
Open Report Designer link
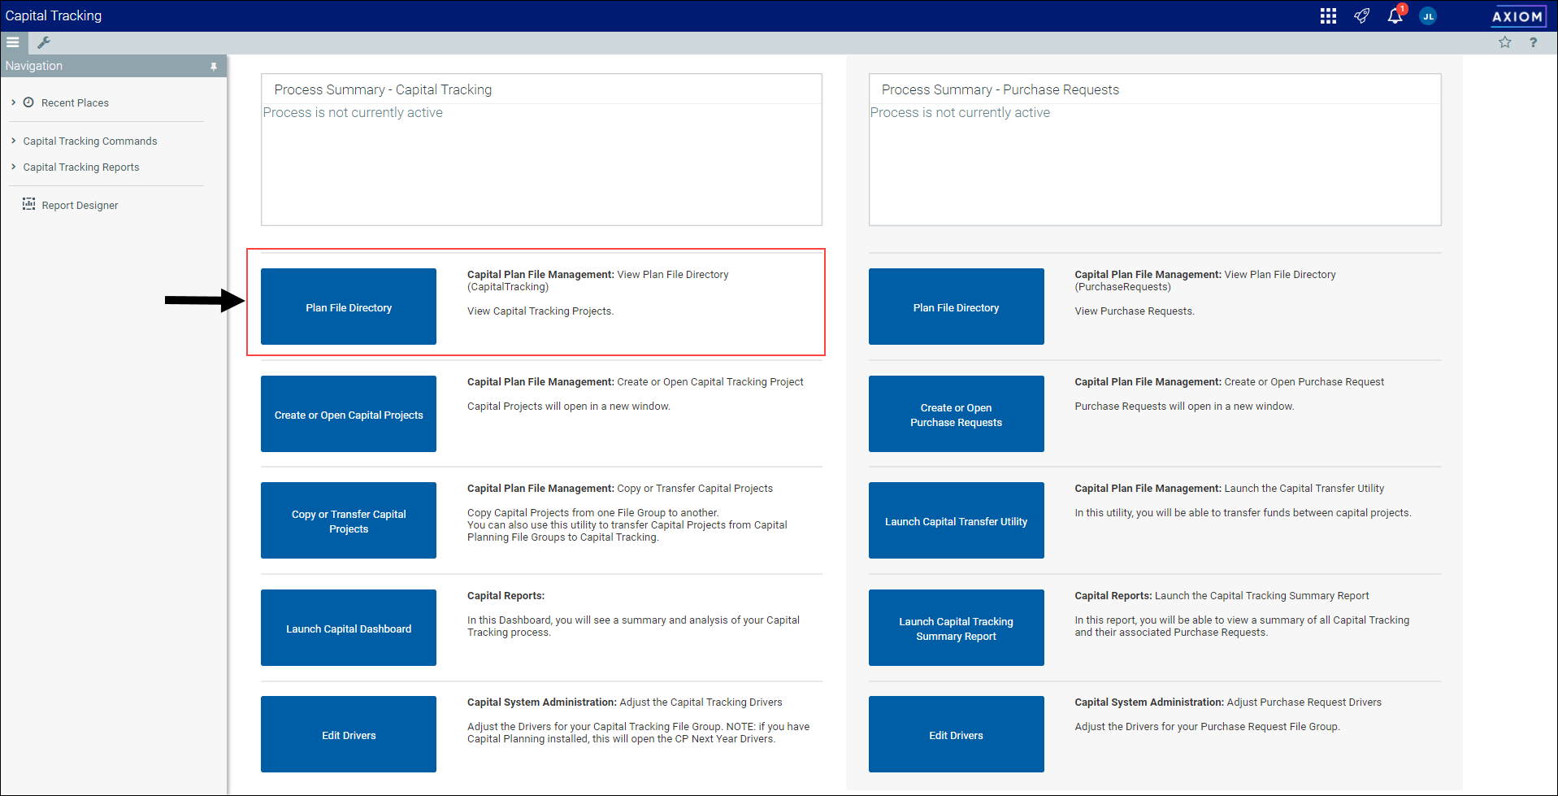click(80, 206)
